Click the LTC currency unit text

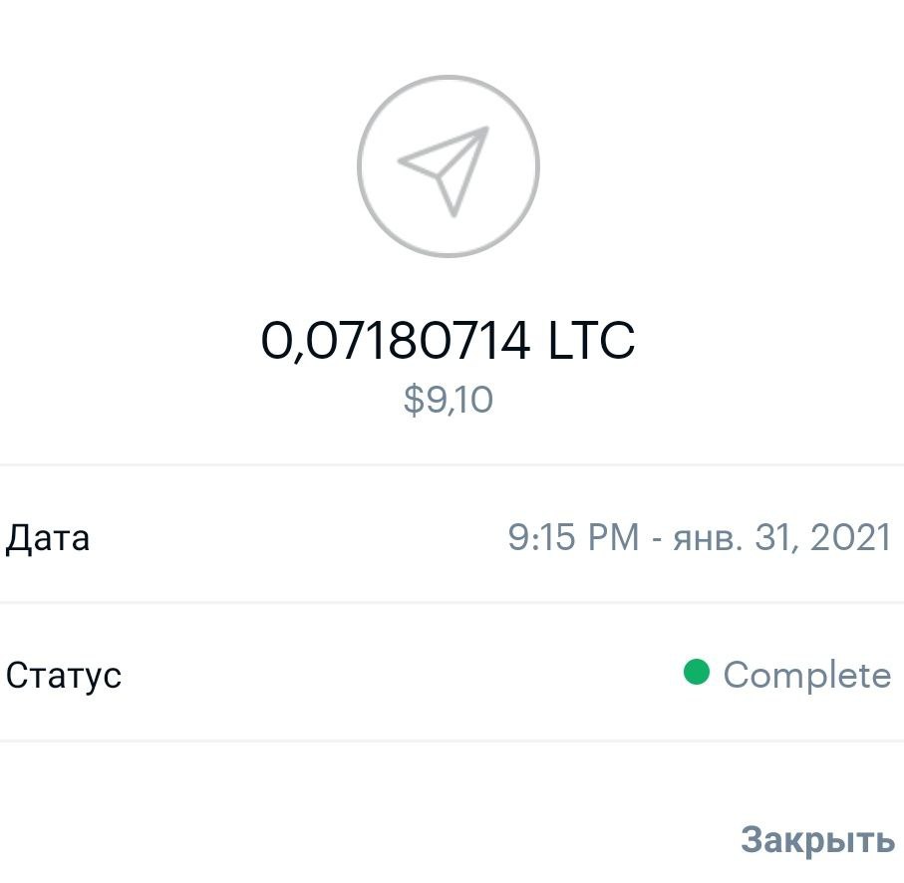coord(591,342)
